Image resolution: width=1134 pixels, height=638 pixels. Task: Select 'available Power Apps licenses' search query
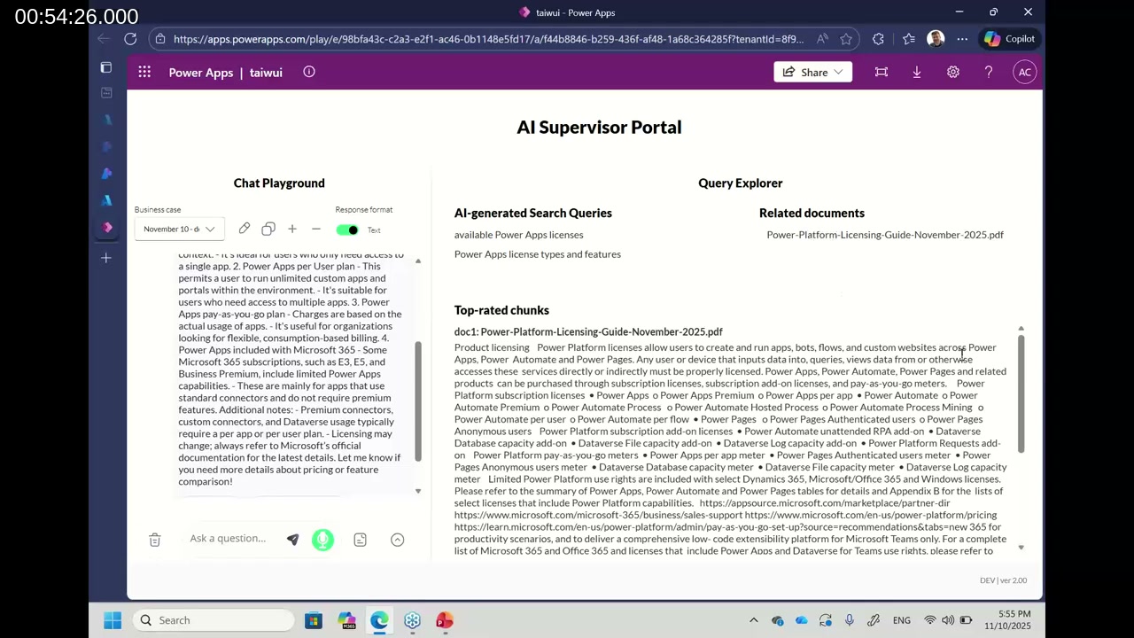pyautogui.click(x=518, y=235)
